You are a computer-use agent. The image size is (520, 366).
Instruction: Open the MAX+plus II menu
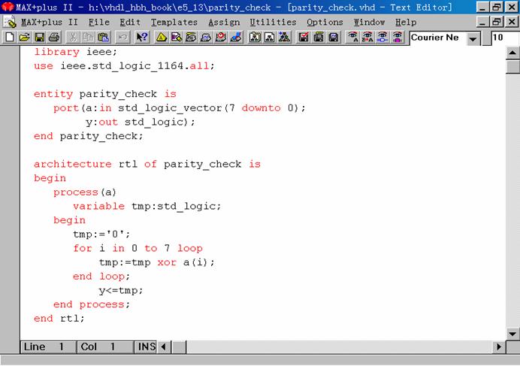click(50, 23)
